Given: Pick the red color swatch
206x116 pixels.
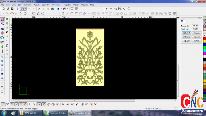Looking at the screenshot, I should pos(204,38).
